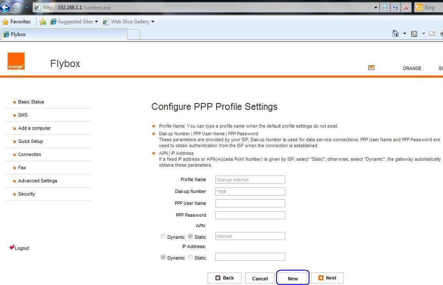Screen dimensions: 443x285
Task: Open the Security menu item
Action: (x=27, y=194)
